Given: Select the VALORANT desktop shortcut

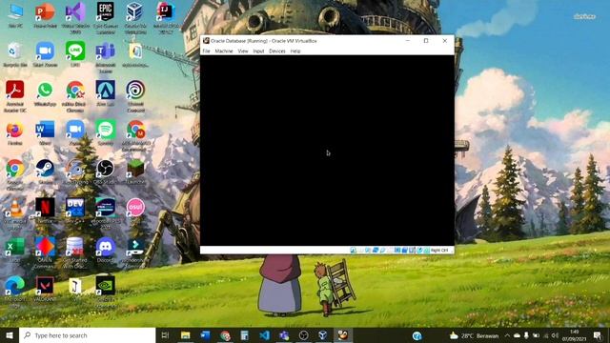Looking at the screenshot, I should click(45, 289).
